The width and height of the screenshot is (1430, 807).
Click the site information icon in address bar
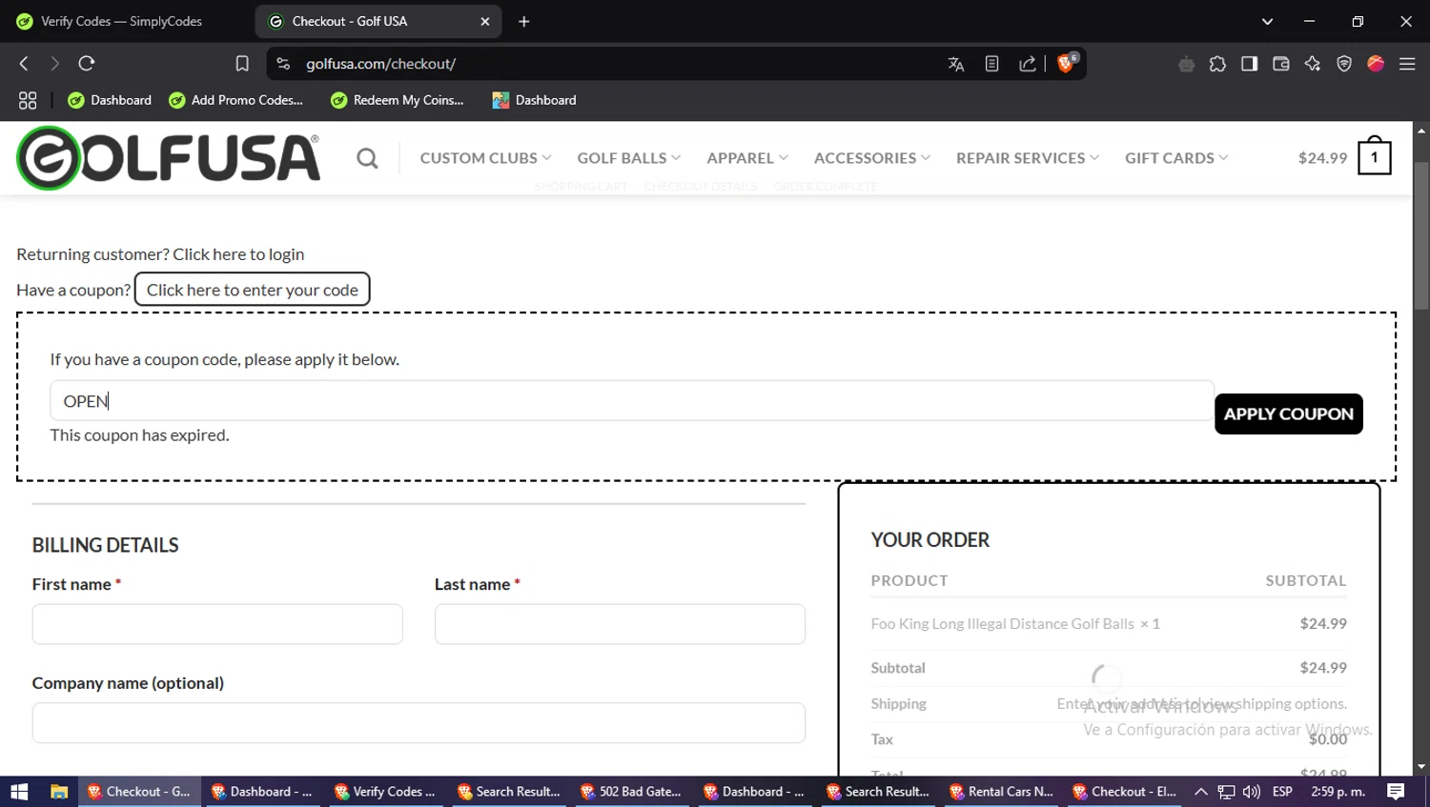[x=283, y=64]
